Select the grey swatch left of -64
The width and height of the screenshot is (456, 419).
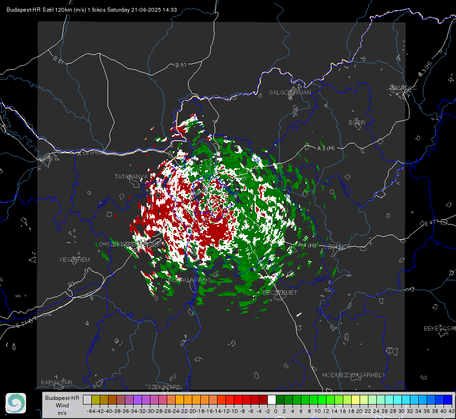87,399
